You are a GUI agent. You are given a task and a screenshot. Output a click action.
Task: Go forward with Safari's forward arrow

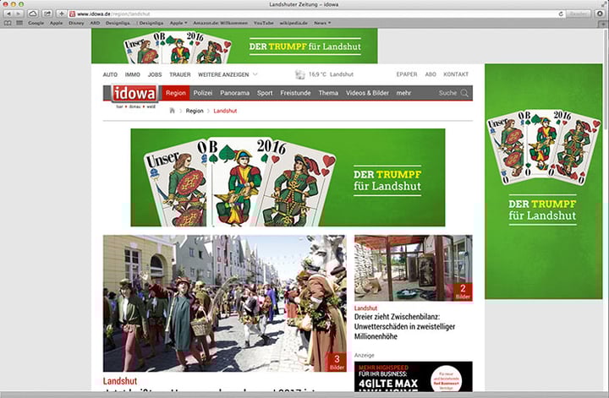tap(19, 14)
